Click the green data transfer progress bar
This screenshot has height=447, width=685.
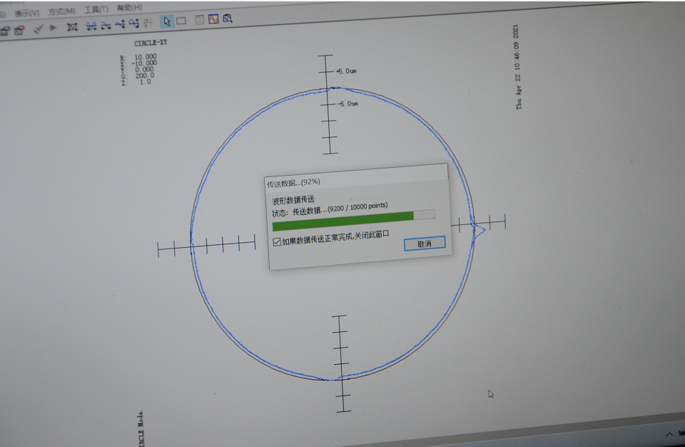coord(343,217)
